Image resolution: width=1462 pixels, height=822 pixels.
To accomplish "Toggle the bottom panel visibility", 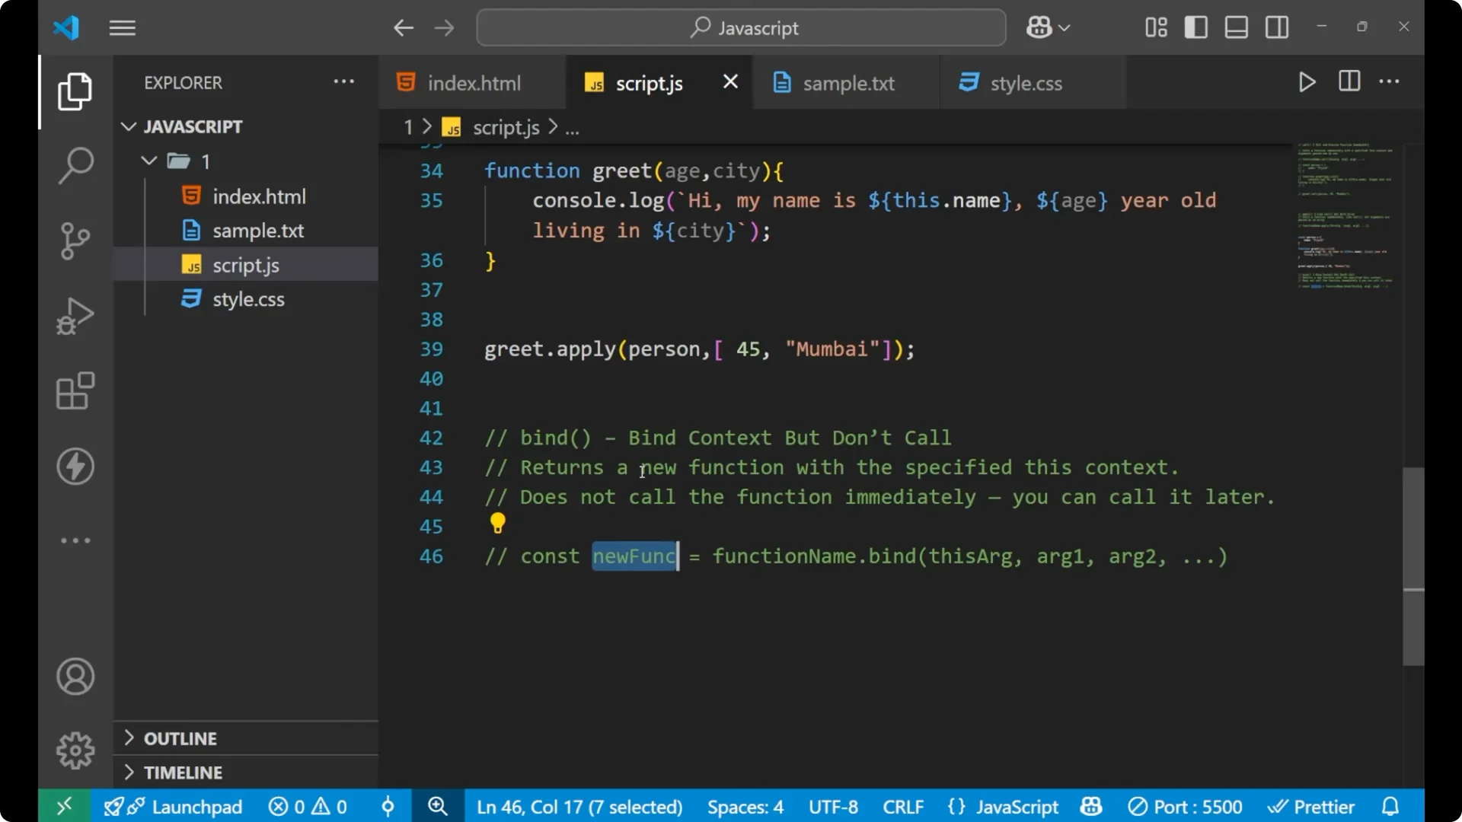I will [x=1235, y=27].
